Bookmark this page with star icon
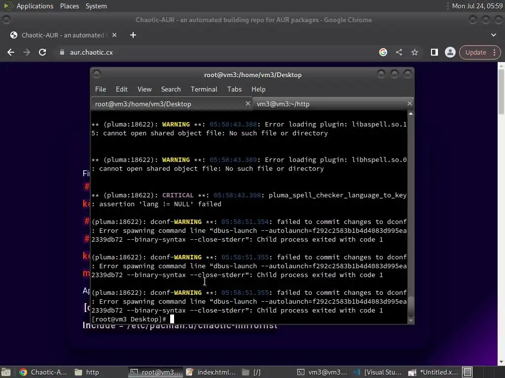505x378 pixels. click(x=414, y=52)
